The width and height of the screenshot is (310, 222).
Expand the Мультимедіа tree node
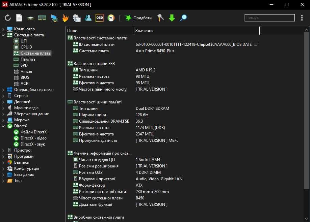[3, 108]
